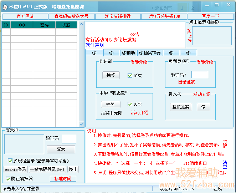This screenshot has width=236, height=193.
Task: Toggle the 10次 checkbox under 玫琳凯
Action: 130,75
